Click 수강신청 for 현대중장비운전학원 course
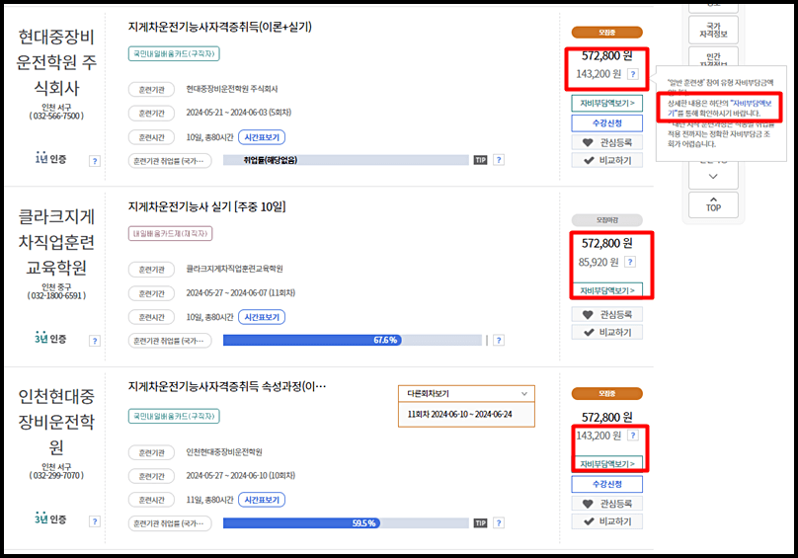The width and height of the screenshot is (798, 558). 607,123
